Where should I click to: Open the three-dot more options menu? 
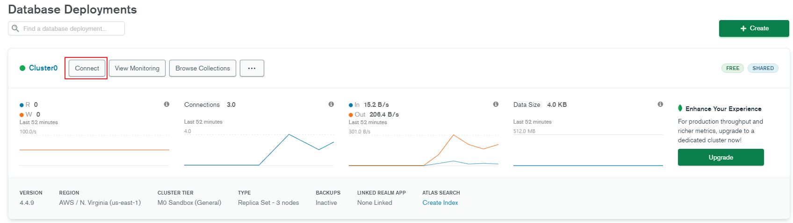252,68
